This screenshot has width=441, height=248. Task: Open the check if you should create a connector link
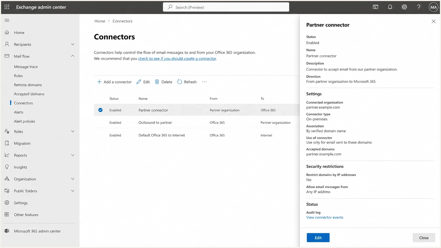click(x=177, y=59)
